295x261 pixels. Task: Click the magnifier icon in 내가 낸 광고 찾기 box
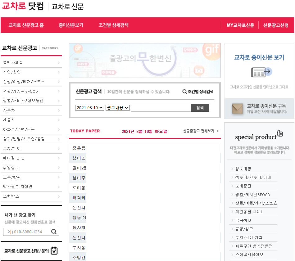[54, 232]
